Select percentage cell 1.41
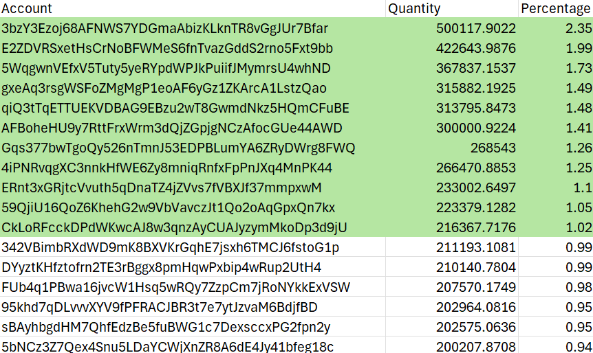The height and width of the screenshot is (353, 593). pyautogui.click(x=556, y=128)
